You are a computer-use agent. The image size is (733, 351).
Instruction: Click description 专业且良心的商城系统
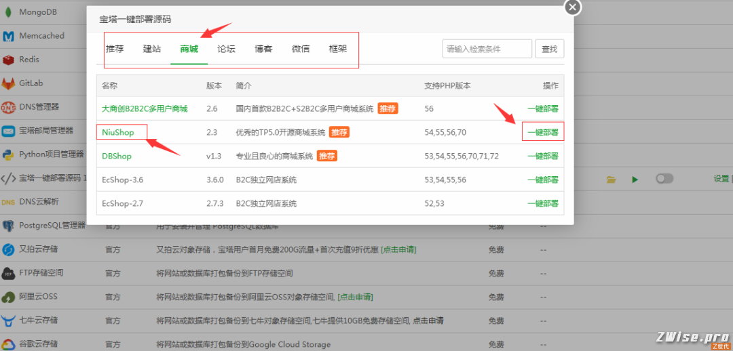[x=274, y=157]
